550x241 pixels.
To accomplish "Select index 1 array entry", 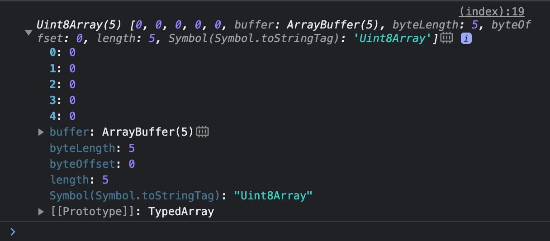I will (x=62, y=68).
